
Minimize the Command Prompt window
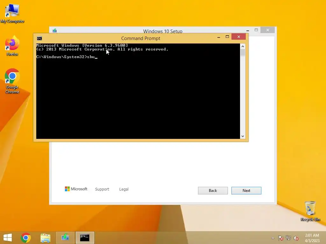click(x=219, y=37)
